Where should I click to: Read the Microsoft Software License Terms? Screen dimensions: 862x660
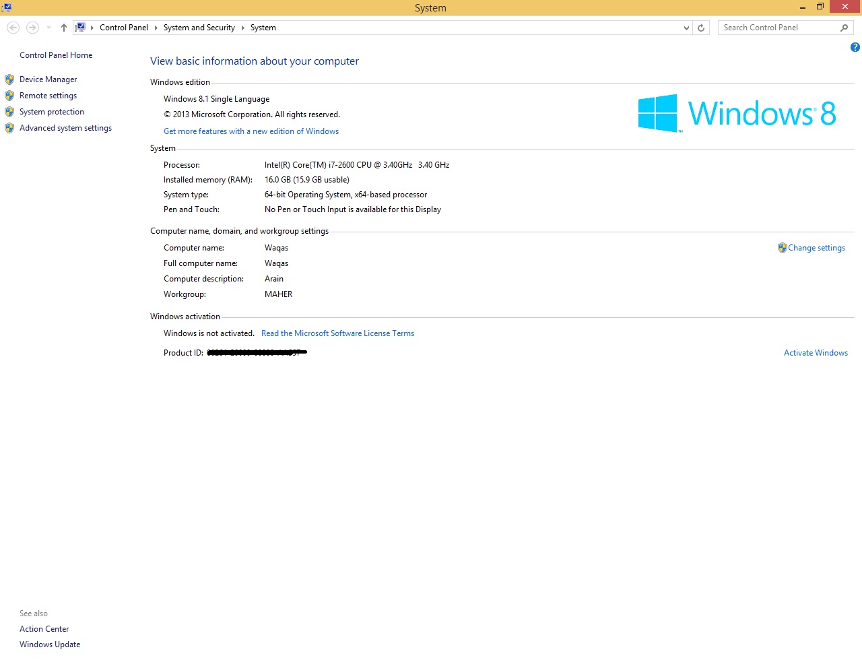(x=337, y=333)
